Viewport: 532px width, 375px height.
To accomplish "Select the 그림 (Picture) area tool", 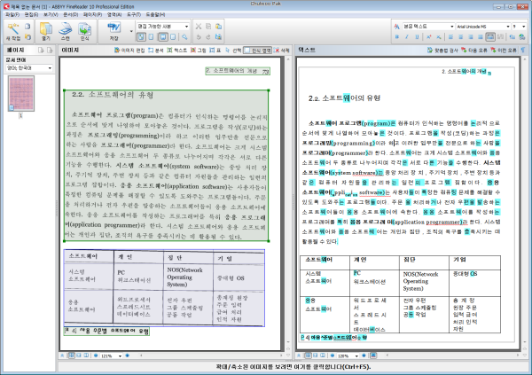I will [x=199, y=51].
